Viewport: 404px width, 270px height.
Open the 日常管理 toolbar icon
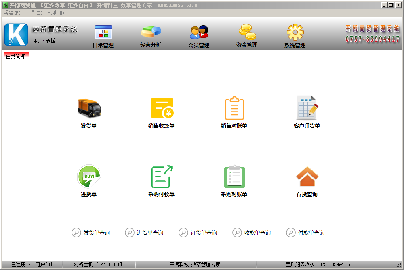pos(103,32)
